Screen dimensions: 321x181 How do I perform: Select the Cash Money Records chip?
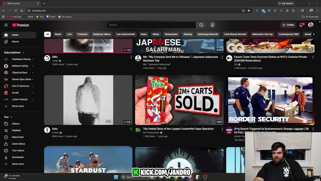(235, 34)
